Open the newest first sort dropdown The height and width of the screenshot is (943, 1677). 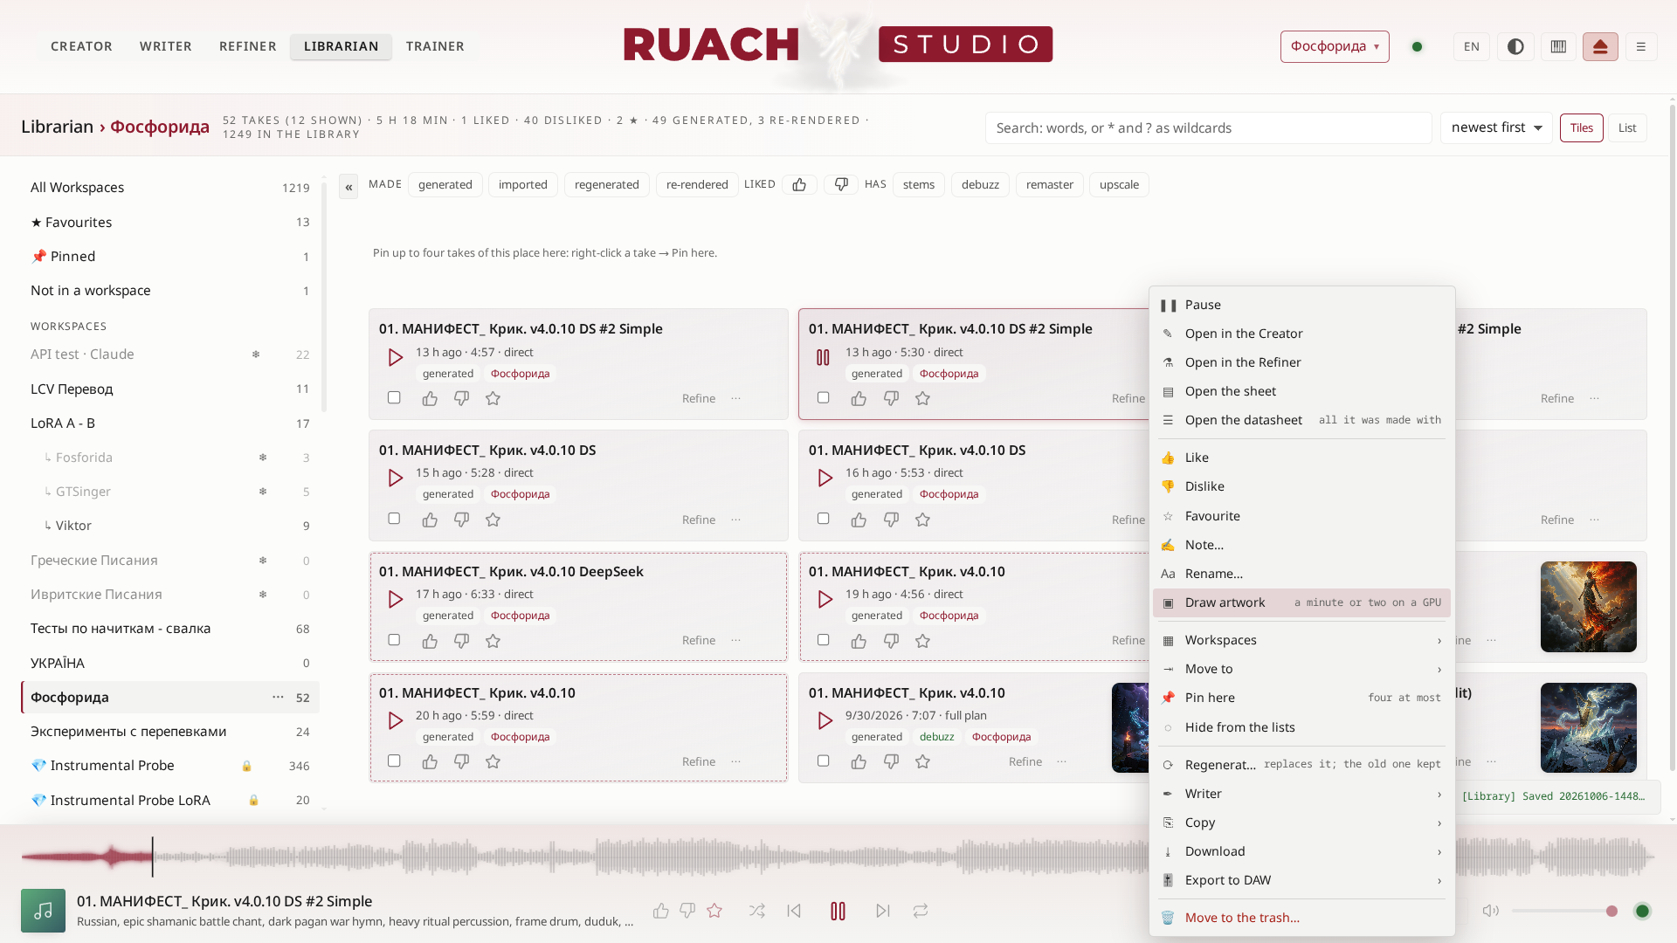pos(1496,127)
